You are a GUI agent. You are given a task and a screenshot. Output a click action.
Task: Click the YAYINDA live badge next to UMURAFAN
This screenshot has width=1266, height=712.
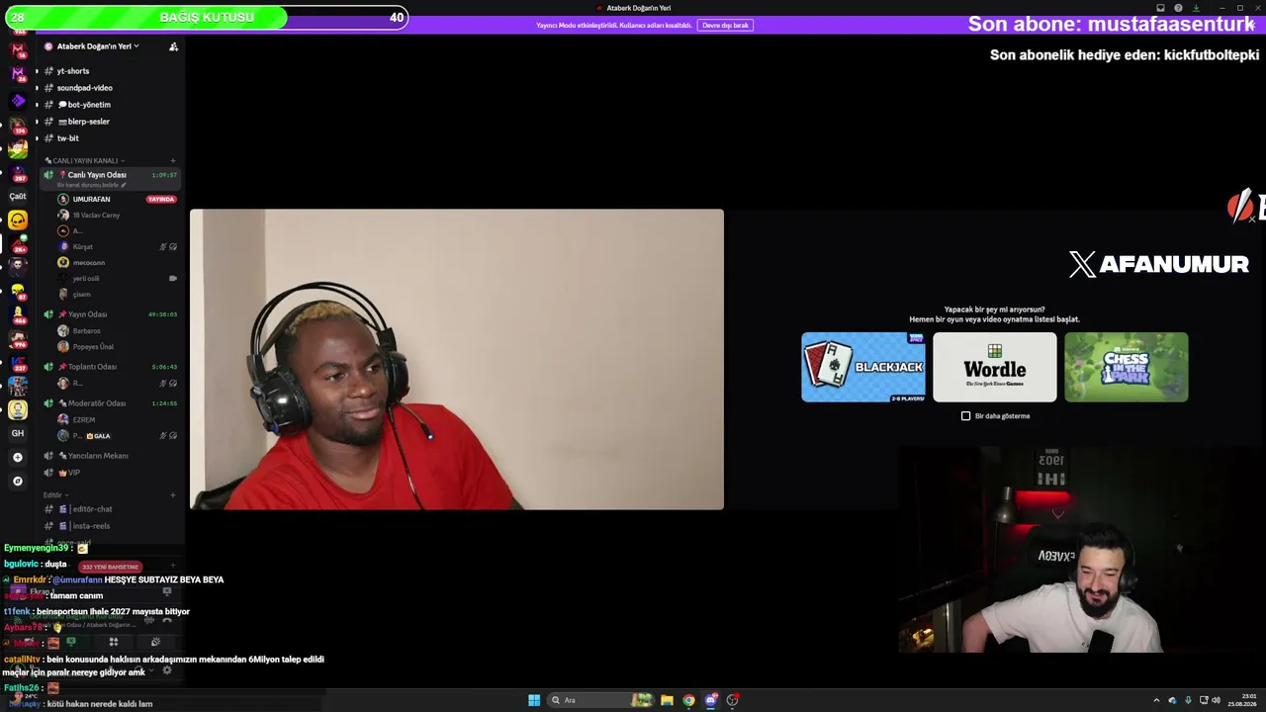pyautogui.click(x=161, y=199)
